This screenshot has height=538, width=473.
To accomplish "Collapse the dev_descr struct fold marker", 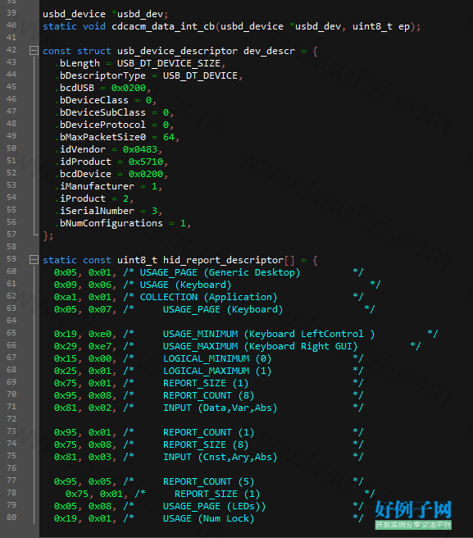I will 34,51.
